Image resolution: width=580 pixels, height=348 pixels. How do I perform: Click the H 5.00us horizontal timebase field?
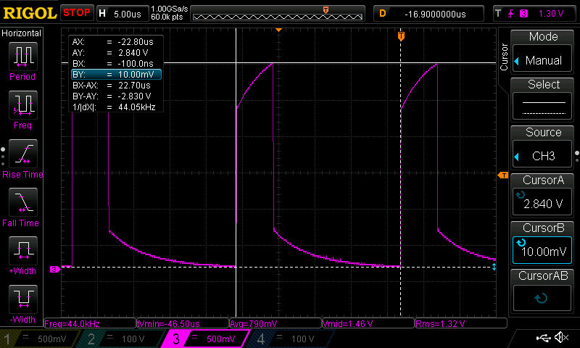[x=122, y=14]
